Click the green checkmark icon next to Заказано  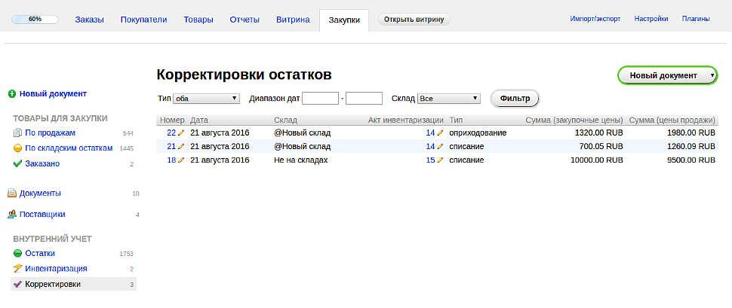pos(18,163)
